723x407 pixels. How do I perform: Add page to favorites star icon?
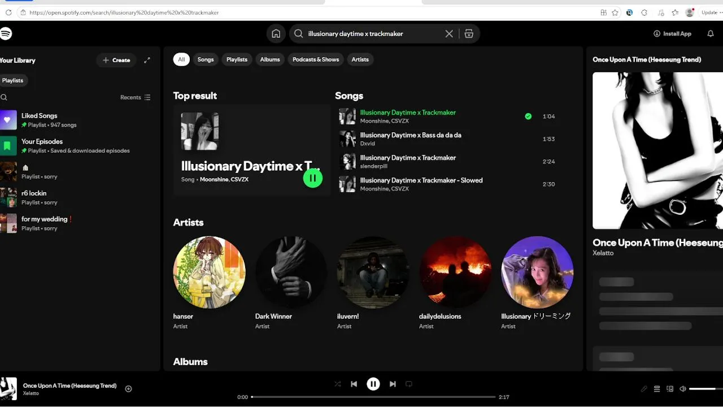click(x=615, y=12)
